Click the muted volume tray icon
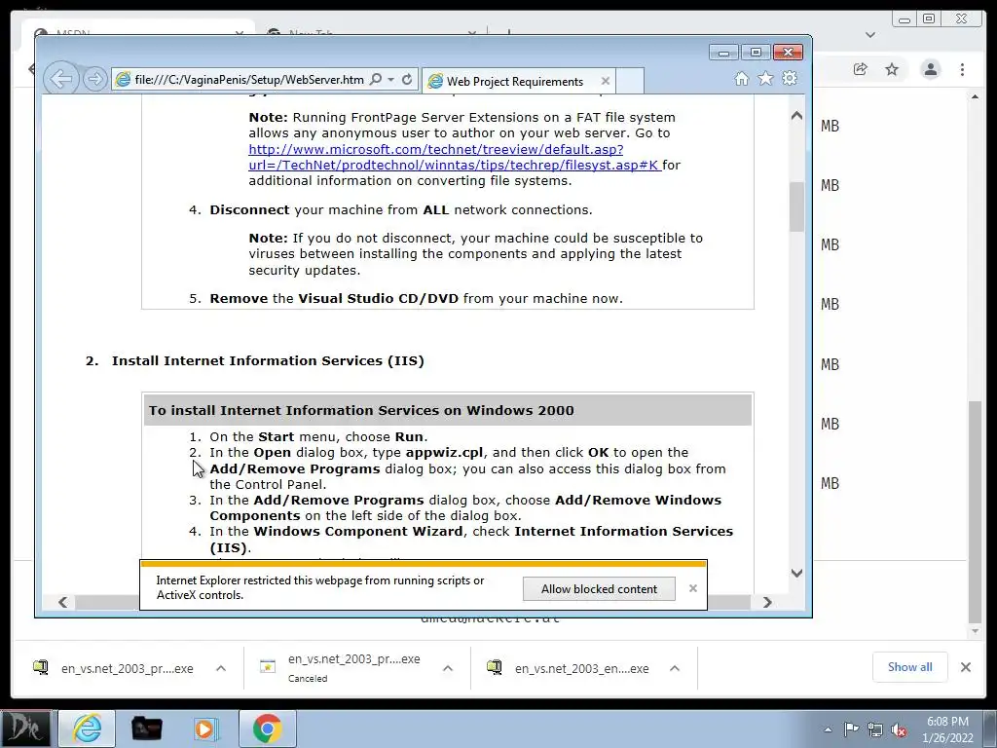997x748 pixels. 899,729
